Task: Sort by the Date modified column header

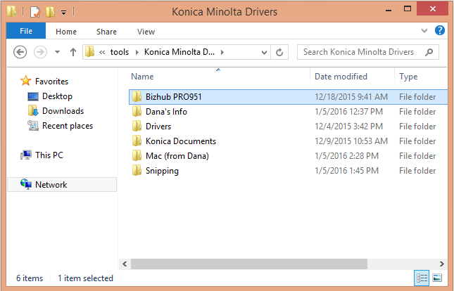Action: pos(341,77)
